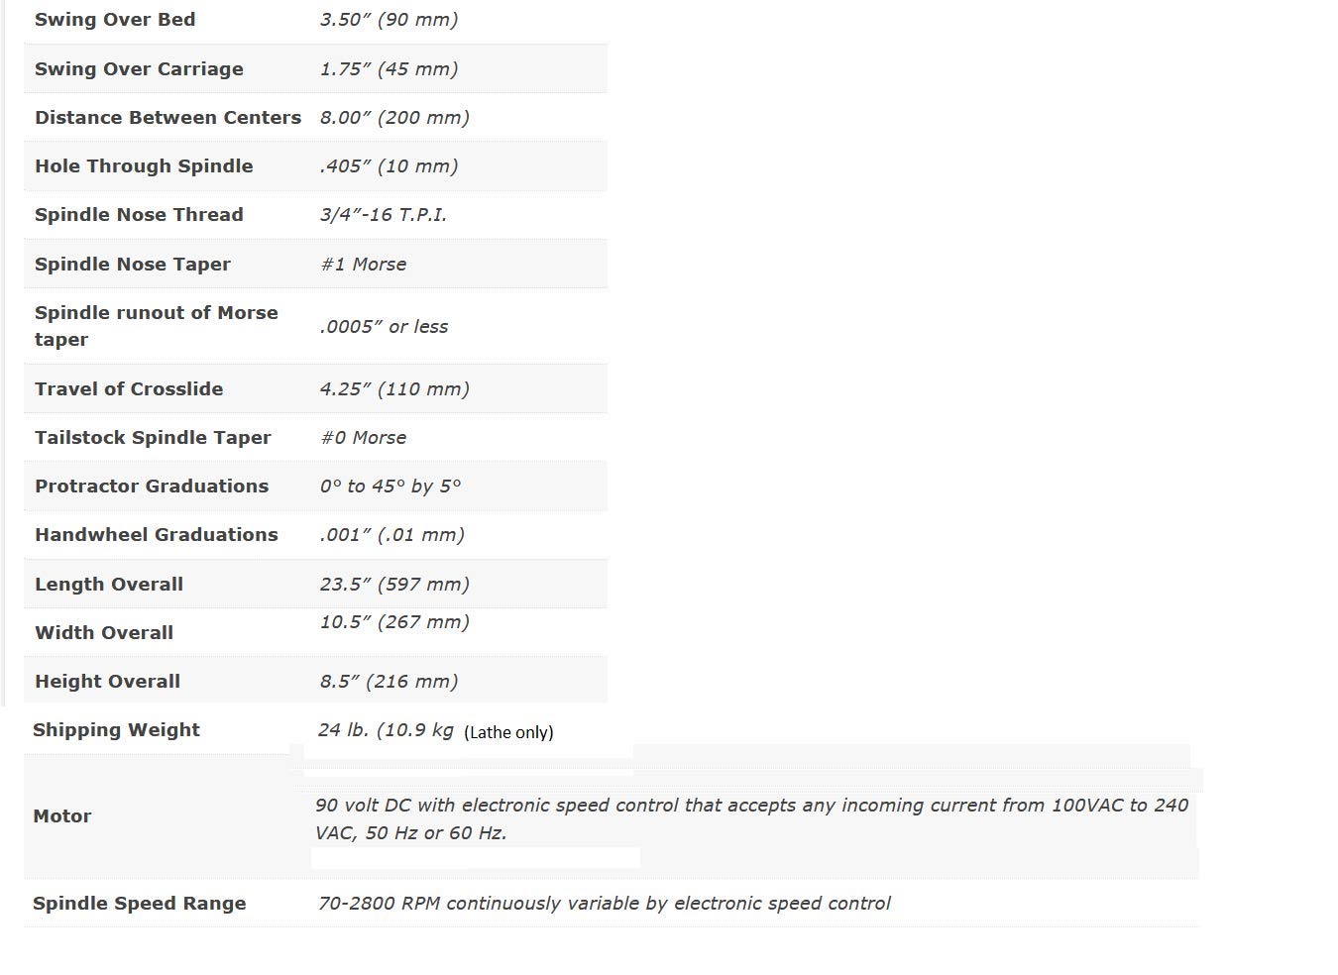Select the #1 Morse spindle nose taper value

point(363,265)
